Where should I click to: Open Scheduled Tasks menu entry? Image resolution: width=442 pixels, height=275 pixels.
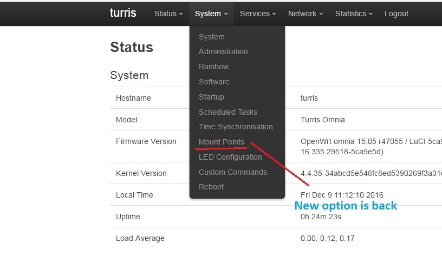click(x=228, y=112)
